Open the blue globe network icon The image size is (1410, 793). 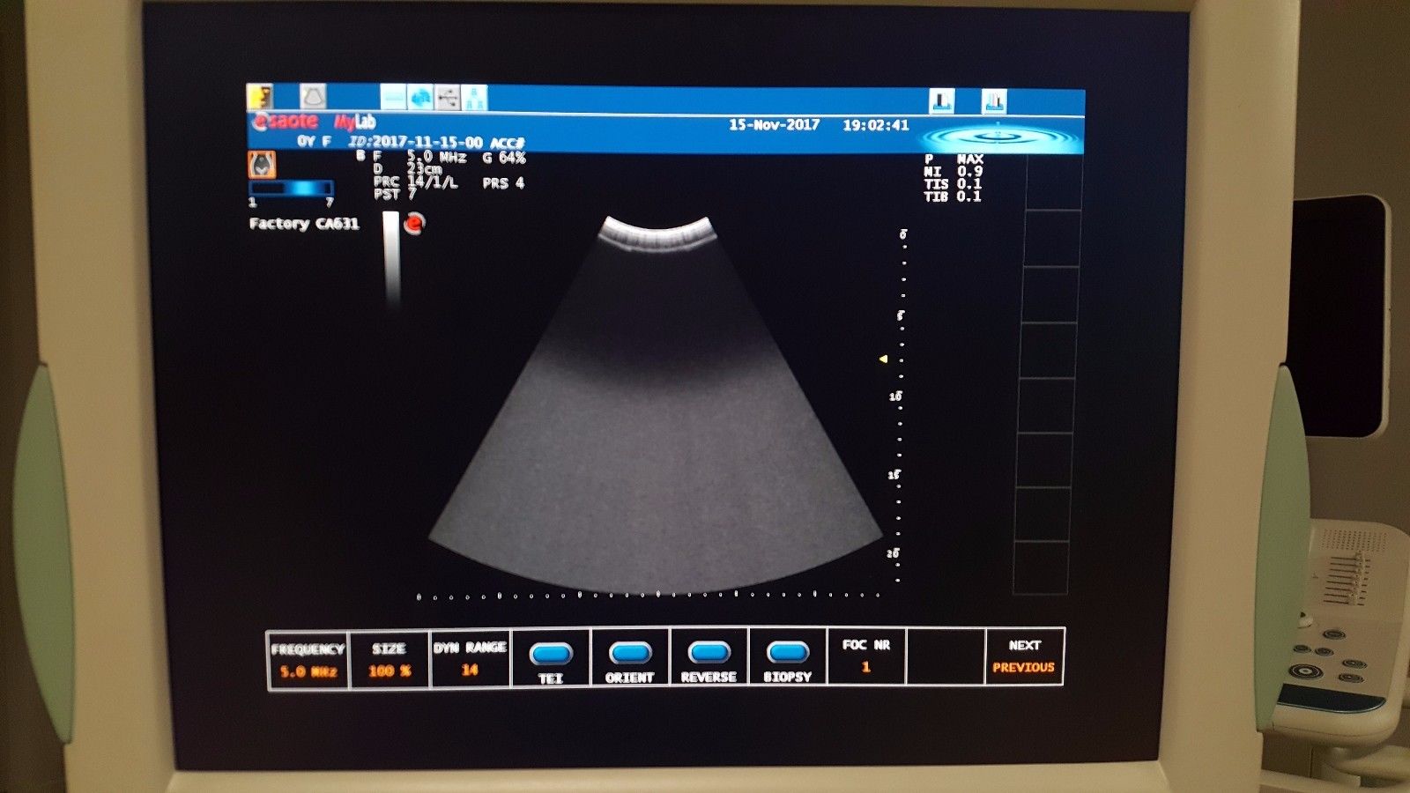pyautogui.click(x=420, y=95)
